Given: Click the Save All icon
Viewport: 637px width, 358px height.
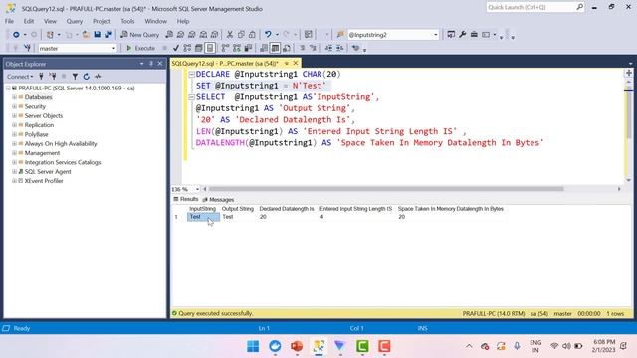Looking at the screenshot, I should tap(108, 35).
